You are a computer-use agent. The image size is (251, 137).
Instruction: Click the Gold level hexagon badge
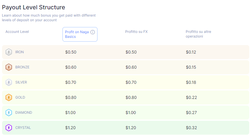pyautogui.click(x=9, y=97)
